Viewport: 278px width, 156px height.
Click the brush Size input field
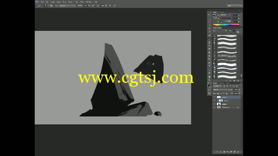tap(231, 31)
